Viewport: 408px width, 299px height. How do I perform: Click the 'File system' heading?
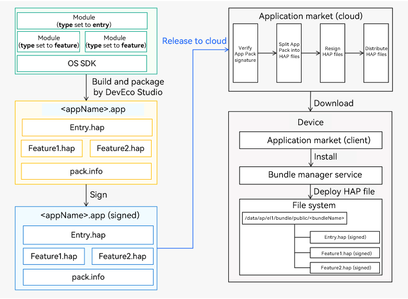(314, 205)
